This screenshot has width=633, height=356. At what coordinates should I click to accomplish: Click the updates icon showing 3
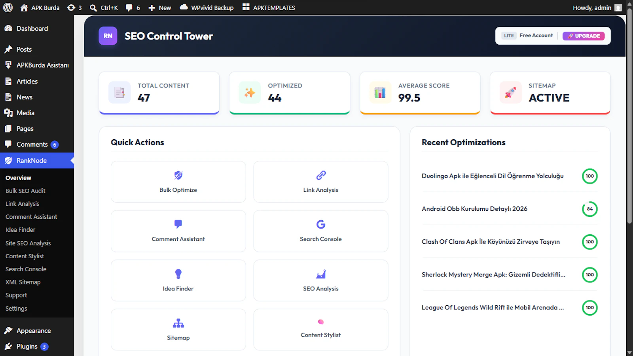click(71, 8)
